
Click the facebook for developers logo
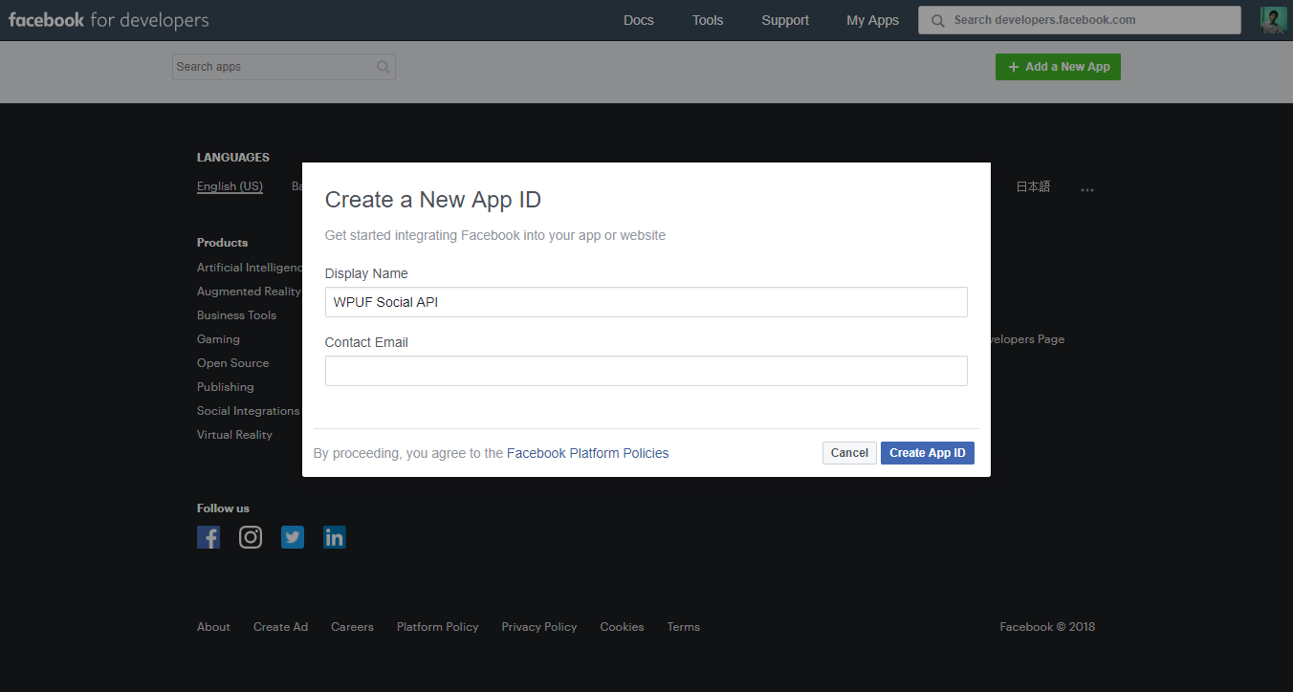pyautogui.click(x=108, y=20)
